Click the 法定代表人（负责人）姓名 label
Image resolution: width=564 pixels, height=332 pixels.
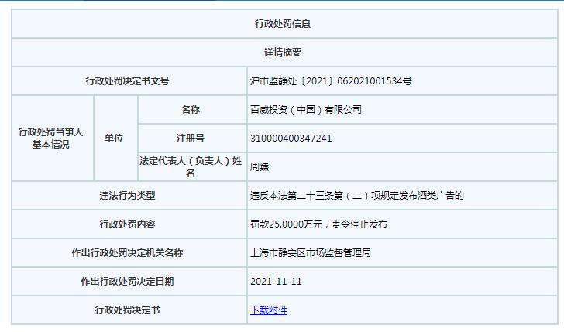pos(192,166)
